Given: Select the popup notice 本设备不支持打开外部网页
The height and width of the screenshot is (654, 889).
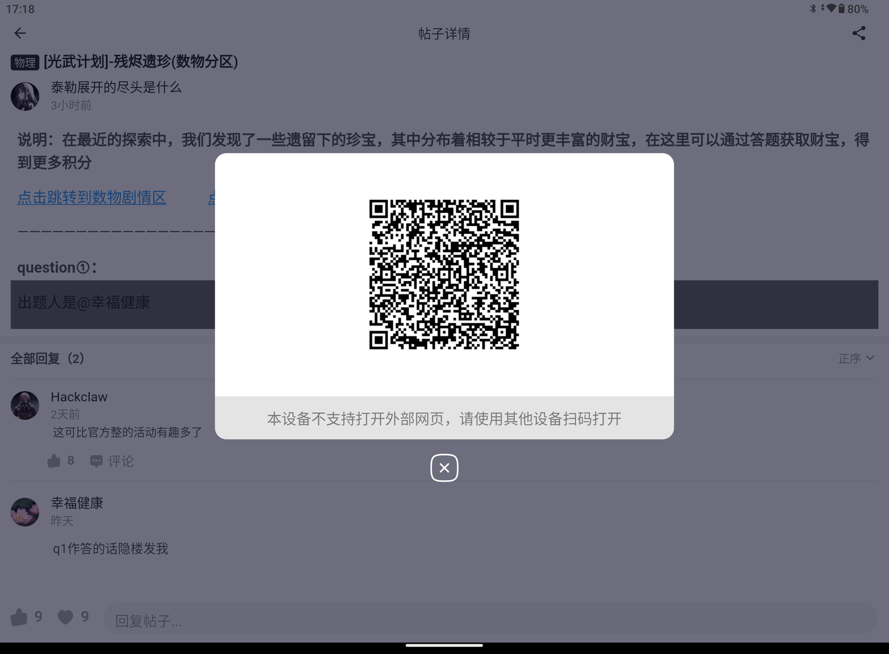Looking at the screenshot, I should pyautogui.click(x=444, y=419).
